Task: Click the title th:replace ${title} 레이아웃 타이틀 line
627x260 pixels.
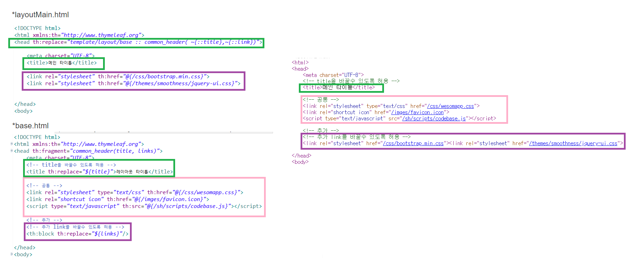Action: click(100, 172)
